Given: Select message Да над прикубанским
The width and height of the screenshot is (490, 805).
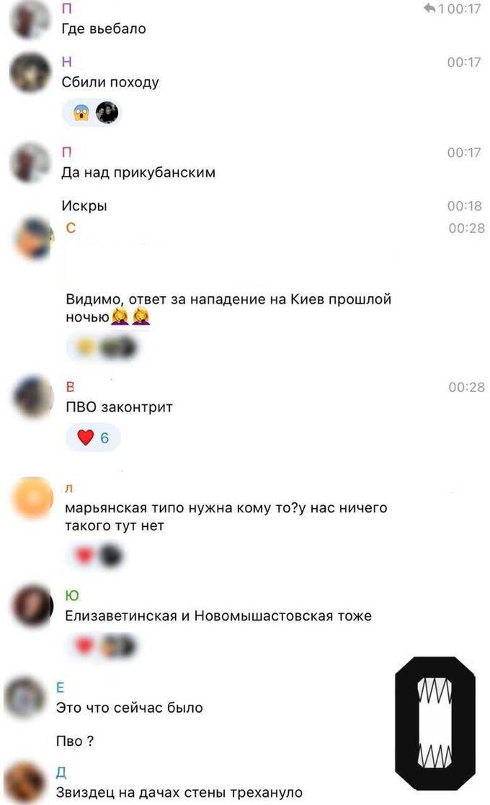Looking at the screenshot, I should (x=138, y=172).
